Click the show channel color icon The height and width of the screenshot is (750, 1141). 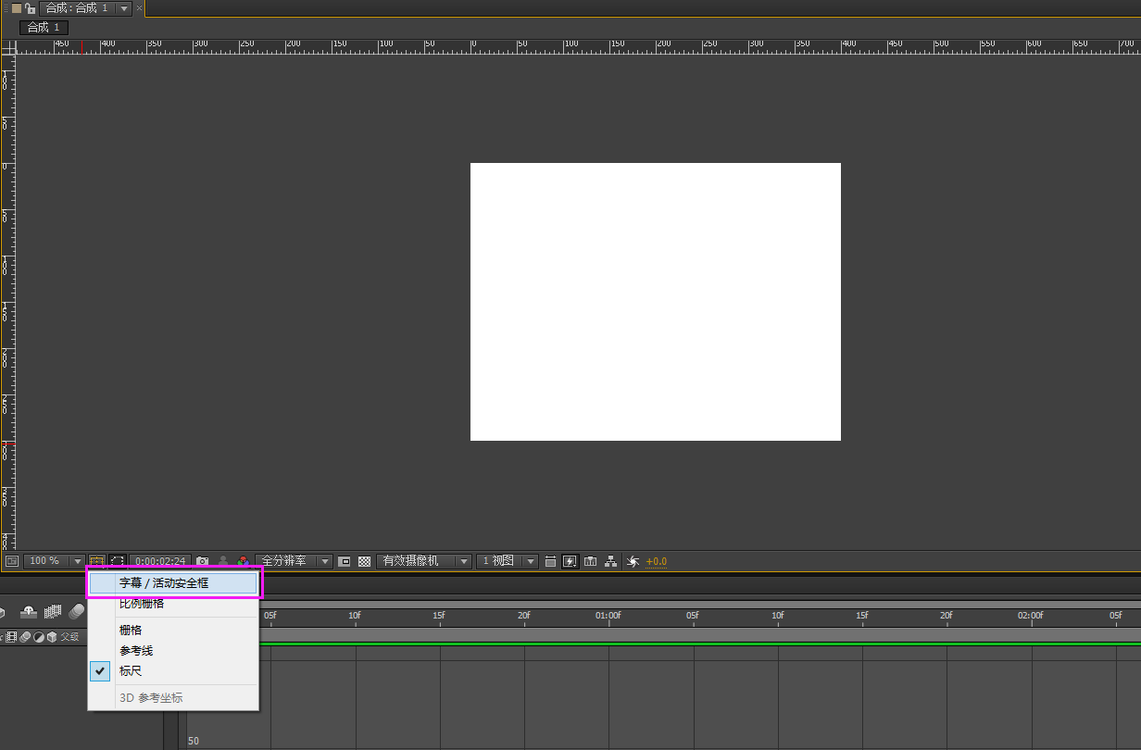point(243,561)
